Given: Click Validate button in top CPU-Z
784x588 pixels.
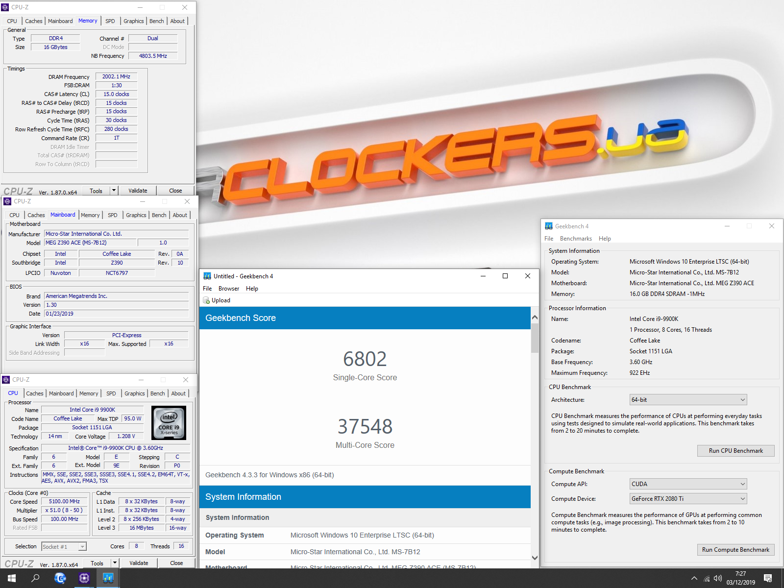Looking at the screenshot, I should point(138,191).
